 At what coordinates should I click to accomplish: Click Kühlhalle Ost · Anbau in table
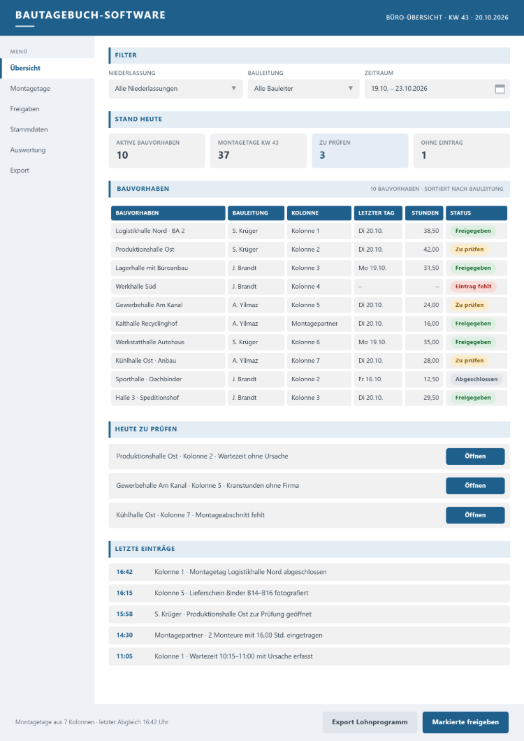point(168,361)
